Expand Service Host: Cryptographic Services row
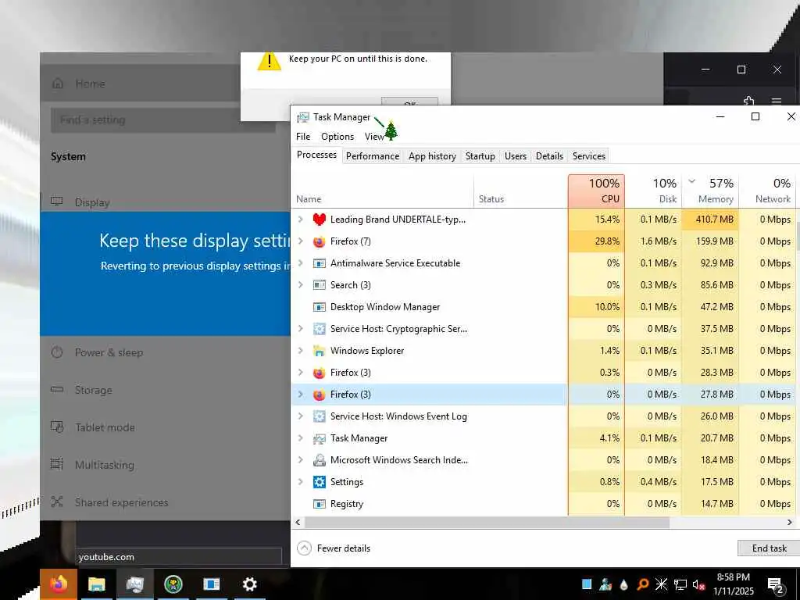This screenshot has width=800, height=600. [x=301, y=329]
